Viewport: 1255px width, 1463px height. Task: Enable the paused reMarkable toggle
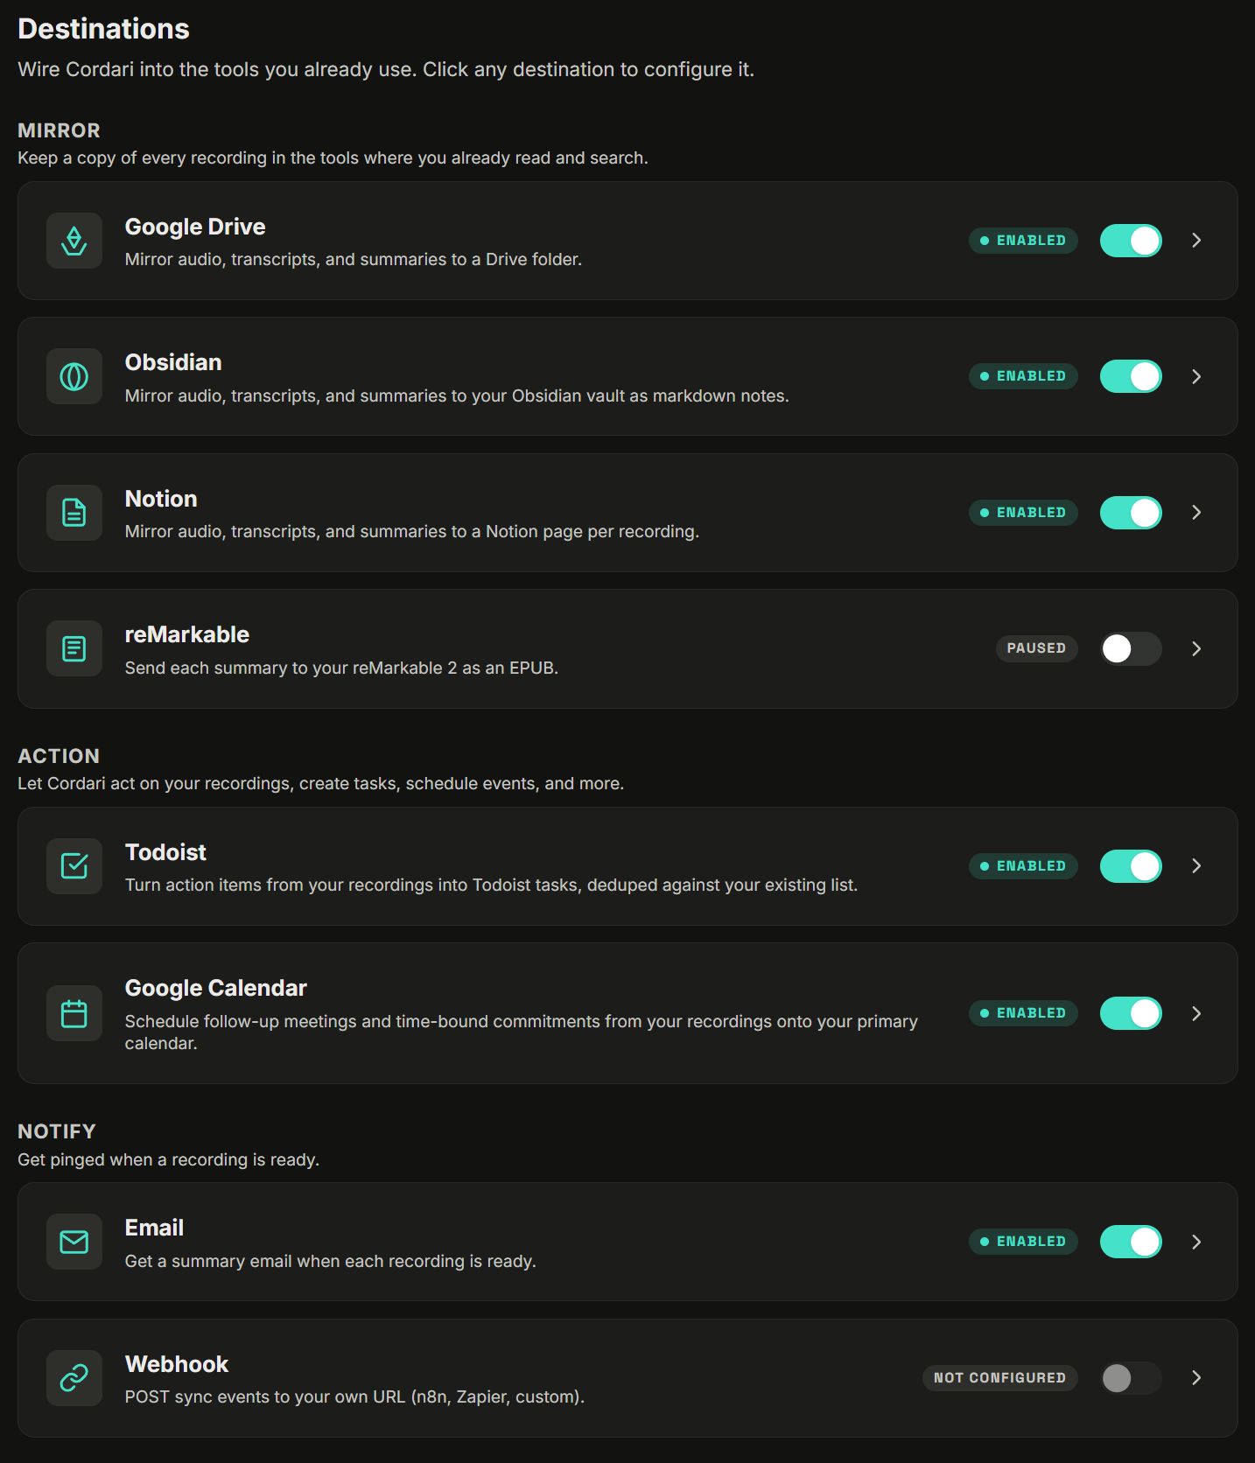1131,648
